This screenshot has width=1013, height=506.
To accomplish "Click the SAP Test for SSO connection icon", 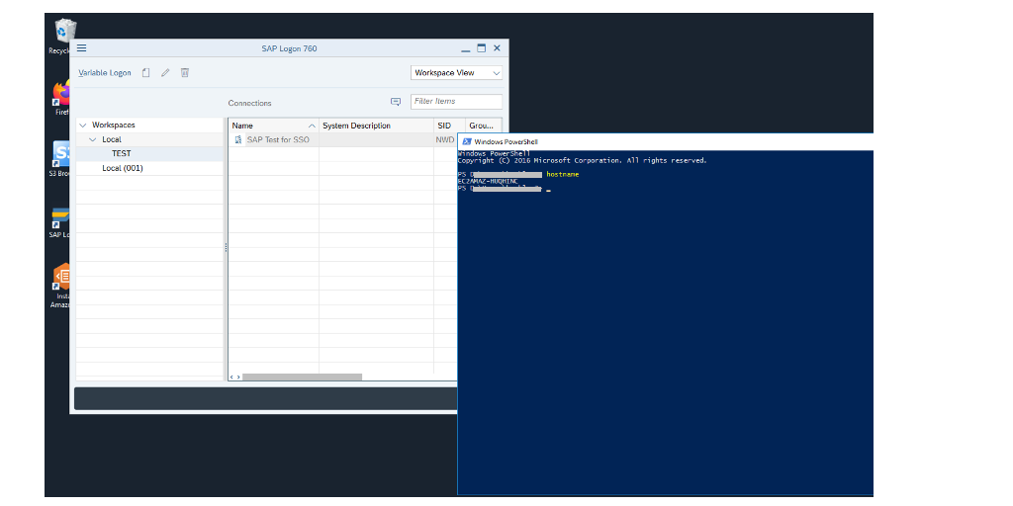I will [x=237, y=139].
